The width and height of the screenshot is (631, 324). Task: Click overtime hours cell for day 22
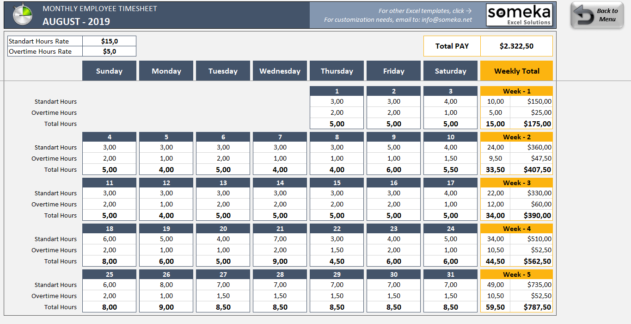click(337, 250)
